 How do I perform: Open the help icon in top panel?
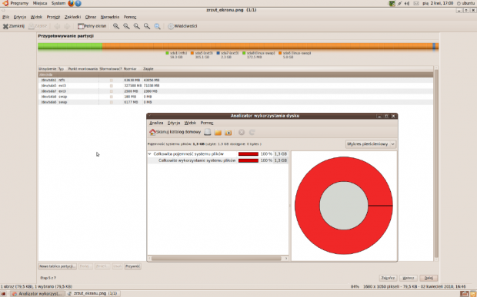point(78,3)
